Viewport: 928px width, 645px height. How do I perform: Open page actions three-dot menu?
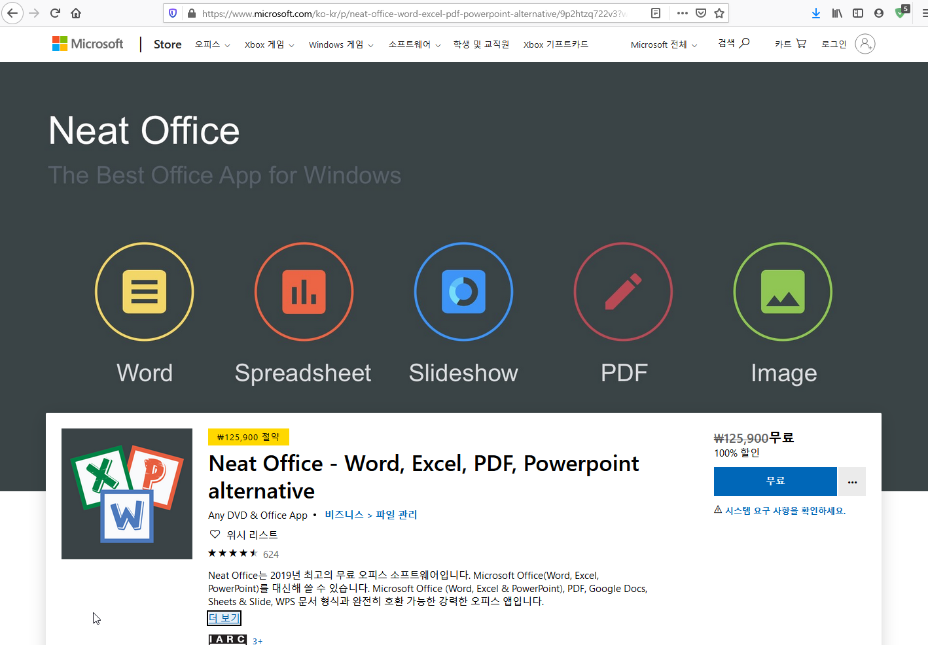pos(683,13)
